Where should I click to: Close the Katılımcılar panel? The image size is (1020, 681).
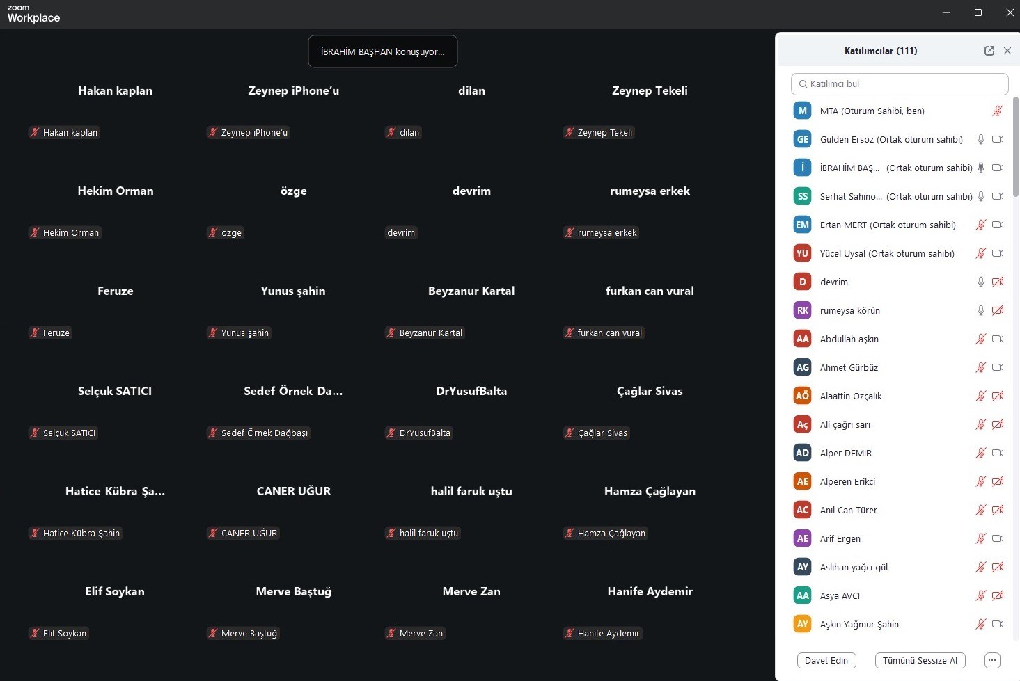pyautogui.click(x=1007, y=51)
